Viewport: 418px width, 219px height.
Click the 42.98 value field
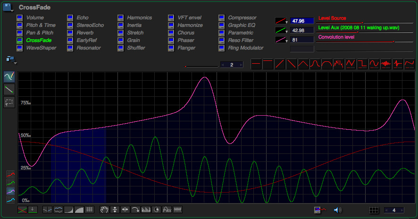[x=302, y=30]
